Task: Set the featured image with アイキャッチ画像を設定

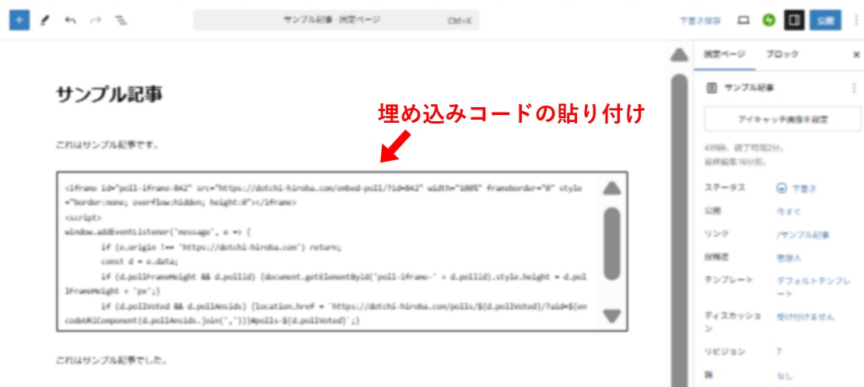Action: pyautogui.click(x=782, y=119)
